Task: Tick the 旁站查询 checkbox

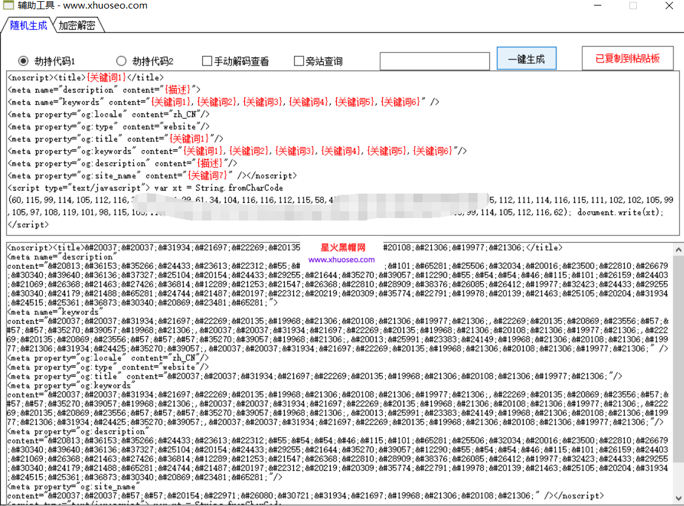Action: pos(299,61)
